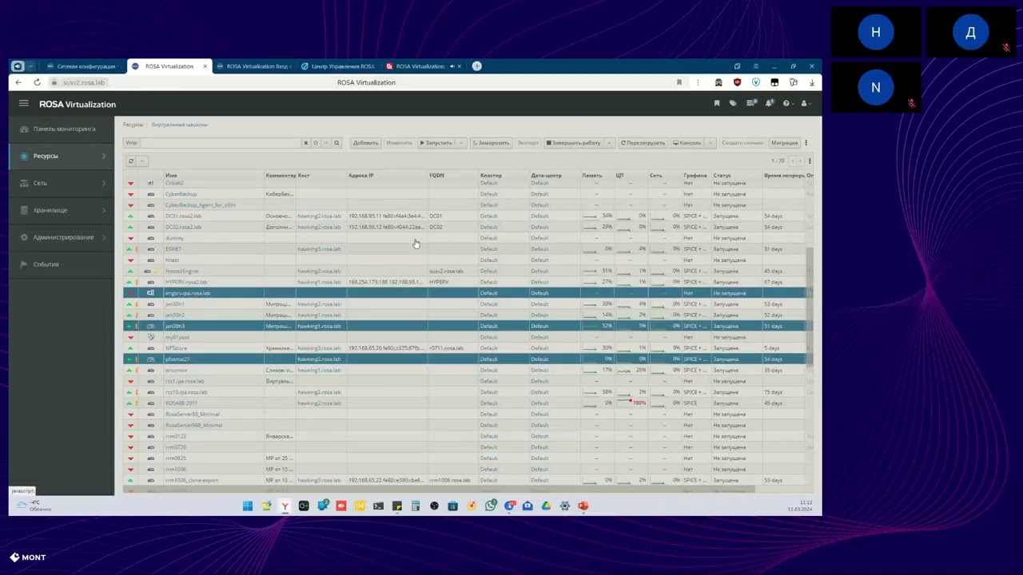Show notifications bell in ROSA header
The height and width of the screenshot is (575, 1023).
pyautogui.click(x=770, y=103)
